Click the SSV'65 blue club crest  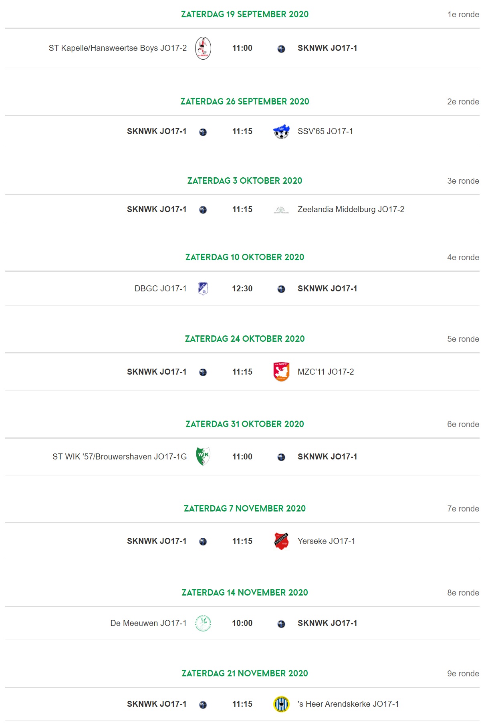tap(281, 131)
